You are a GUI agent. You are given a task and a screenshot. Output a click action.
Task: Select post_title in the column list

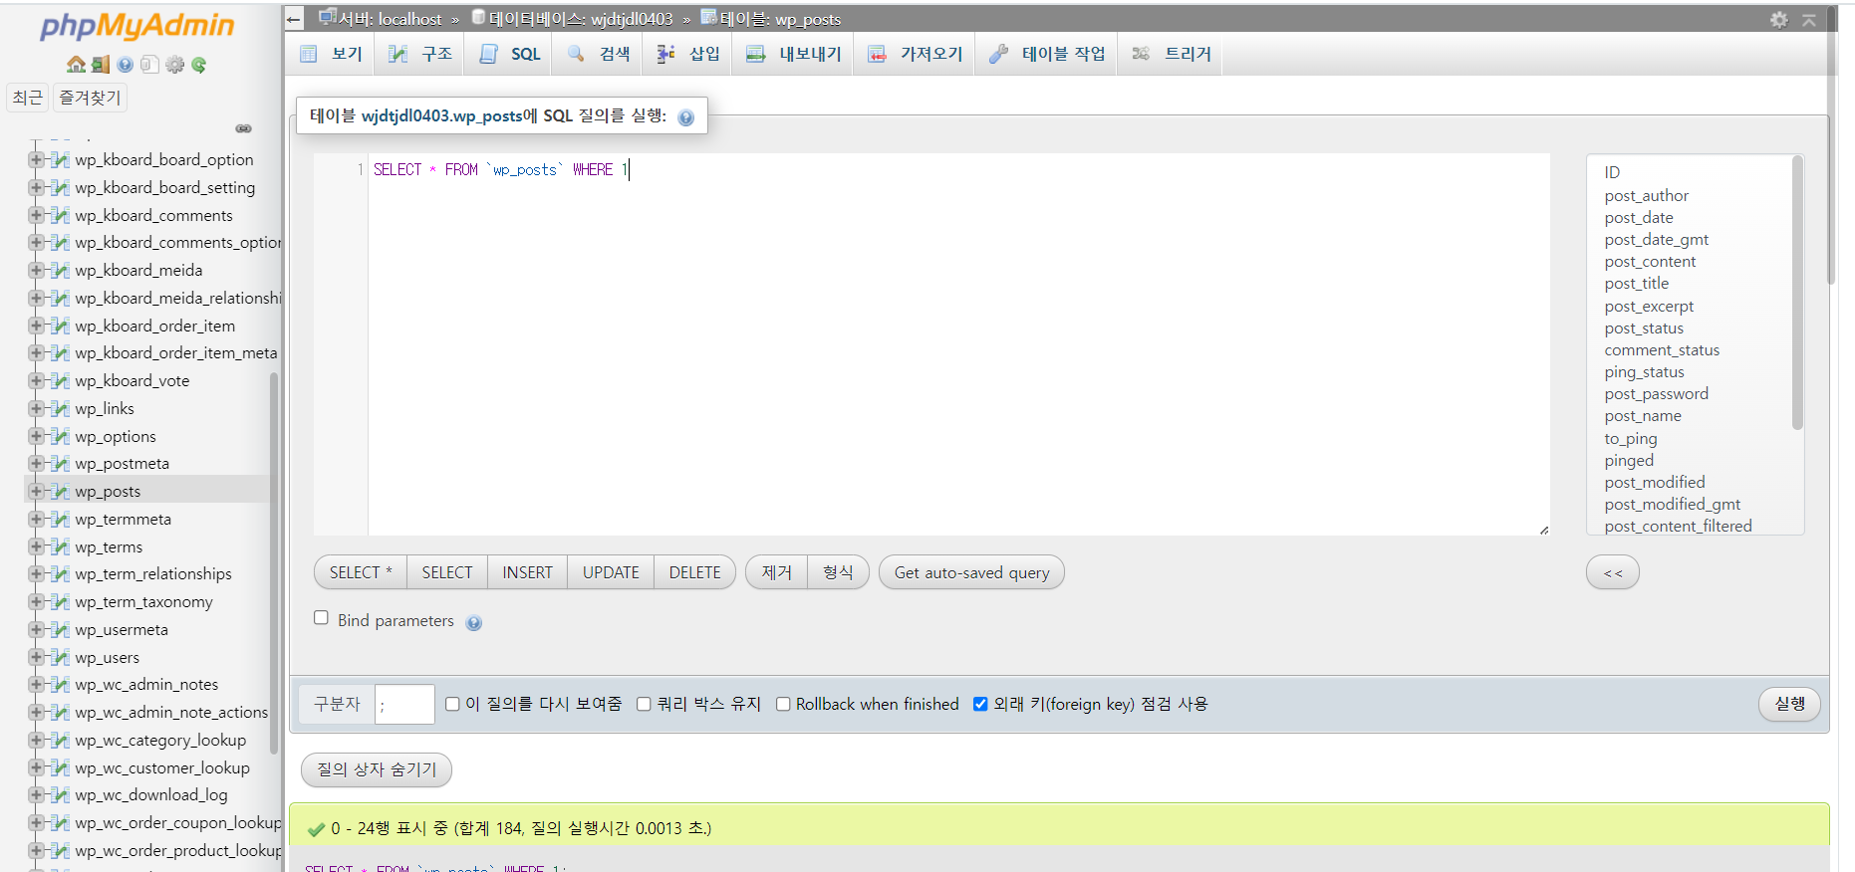click(1636, 284)
